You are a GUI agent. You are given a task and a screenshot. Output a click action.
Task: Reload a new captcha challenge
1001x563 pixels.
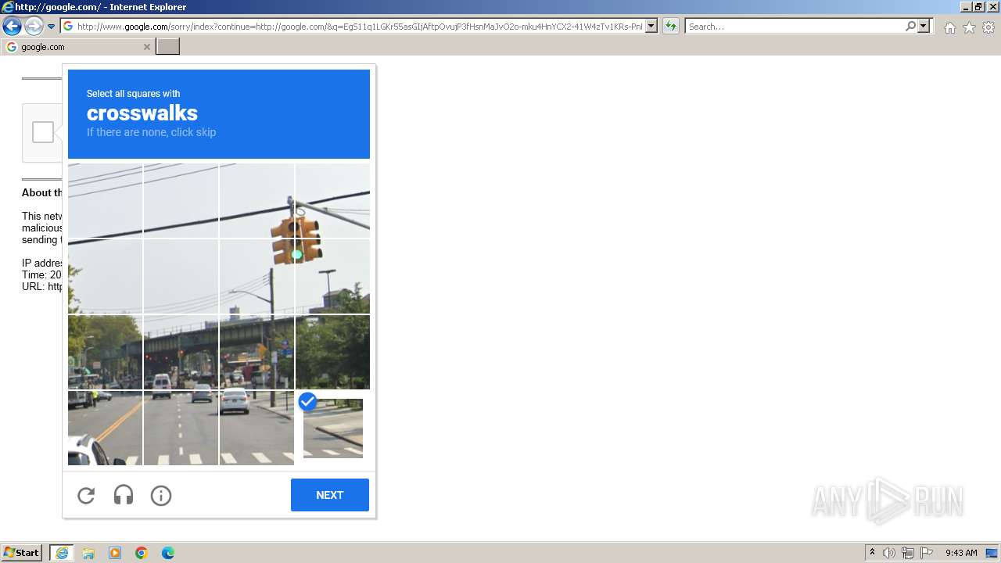click(x=86, y=495)
